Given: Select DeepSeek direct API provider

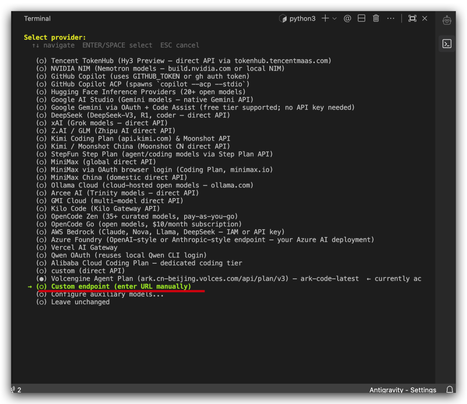Looking at the screenshot, I should (x=133, y=115).
